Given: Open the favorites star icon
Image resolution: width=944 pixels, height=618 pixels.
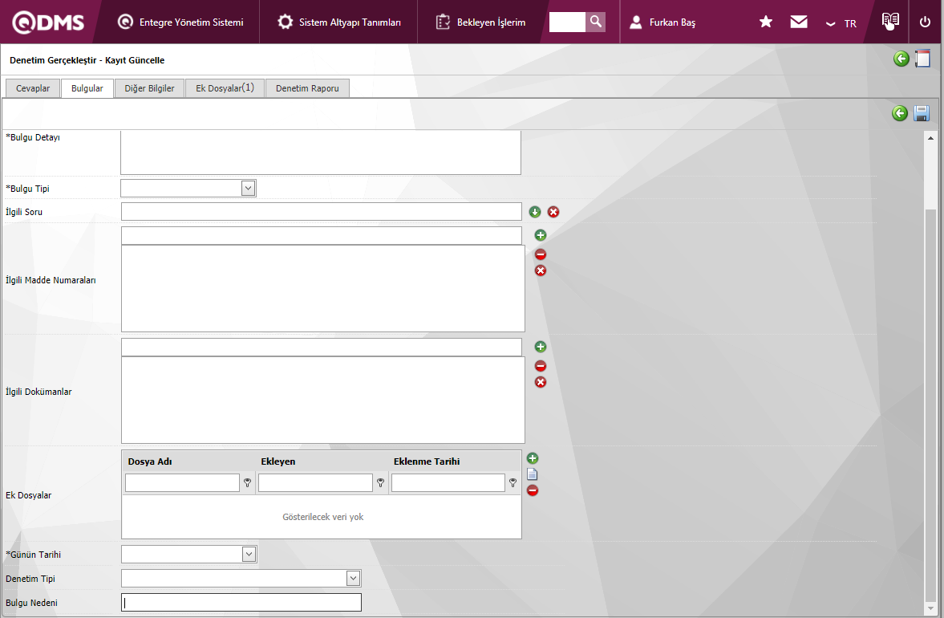Looking at the screenshot, I should tap(766, 22).
